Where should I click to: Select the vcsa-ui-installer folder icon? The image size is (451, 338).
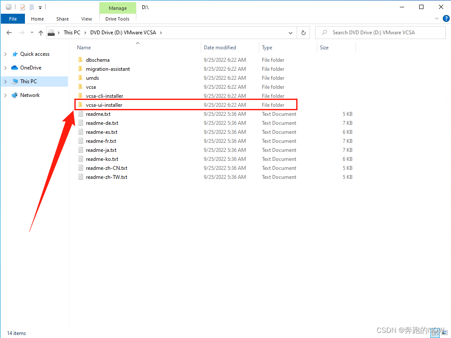[80, 105]
